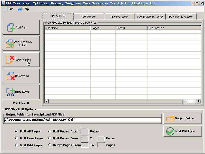
Task: Click the Output Folder orange folder icon
Action: (x=170, y=118)
